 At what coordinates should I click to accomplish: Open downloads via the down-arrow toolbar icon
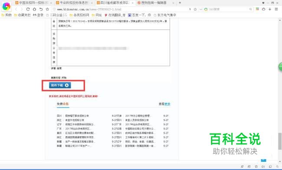click(x=270, y=9)
